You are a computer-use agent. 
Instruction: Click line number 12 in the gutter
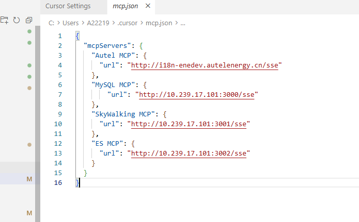[x=58, y=144]
